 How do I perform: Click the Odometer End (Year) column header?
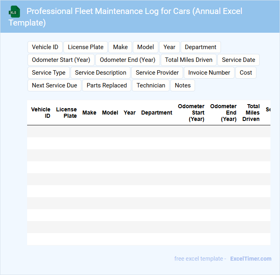coord(223,113)
